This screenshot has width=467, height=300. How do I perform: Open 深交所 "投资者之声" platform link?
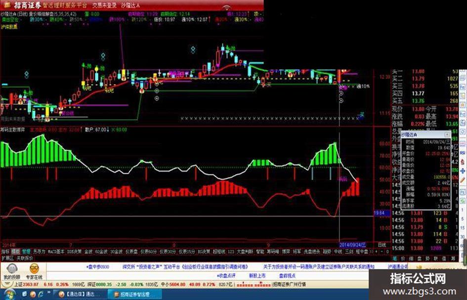(185, 267)
